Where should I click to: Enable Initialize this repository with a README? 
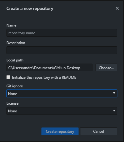(8, 77)
